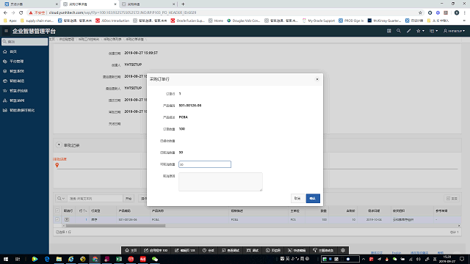Click Home in developer toolbar

point(131,250)
